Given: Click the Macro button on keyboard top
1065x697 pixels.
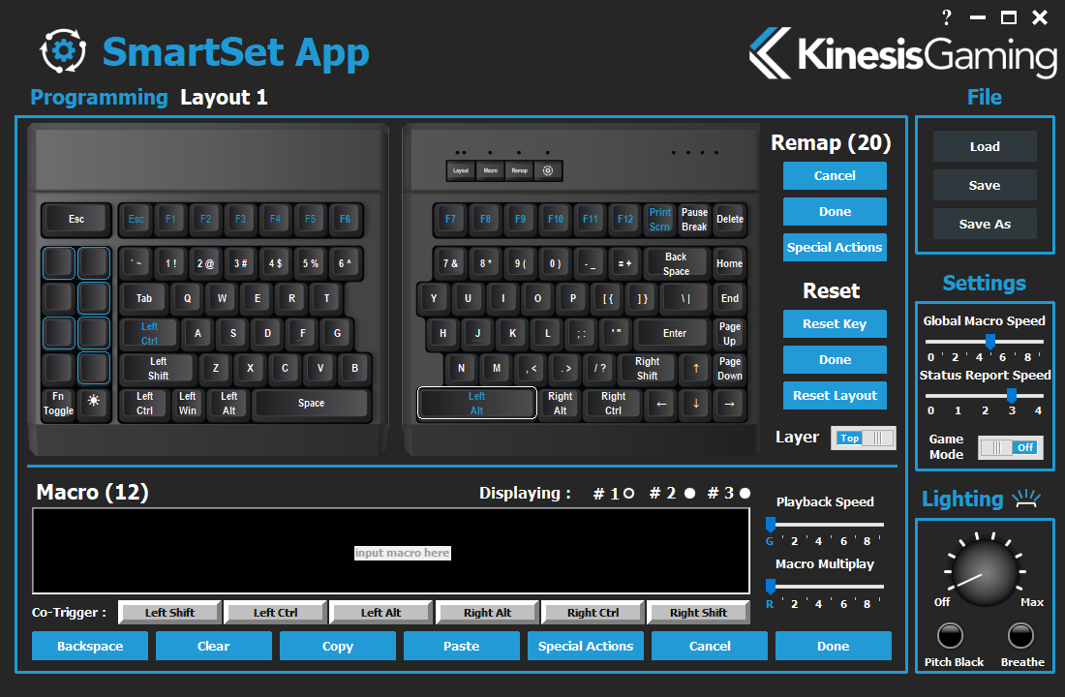Looking at the screenshot, I should [491, 170].
